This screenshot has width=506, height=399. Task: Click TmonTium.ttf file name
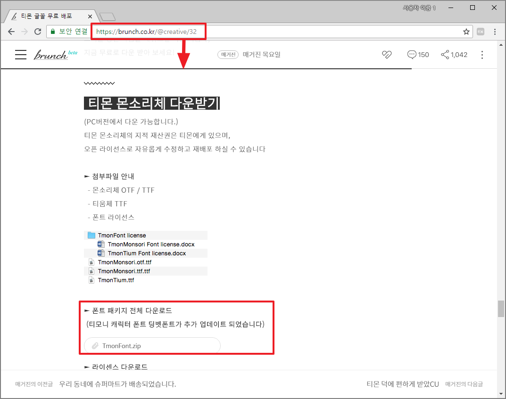pos(116,280)
